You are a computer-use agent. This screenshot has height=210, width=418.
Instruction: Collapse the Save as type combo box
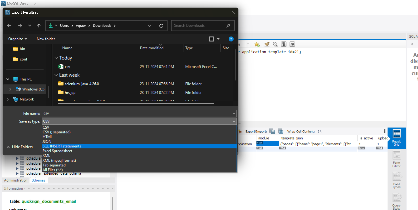pyautogui.click(x=234, y=121)
